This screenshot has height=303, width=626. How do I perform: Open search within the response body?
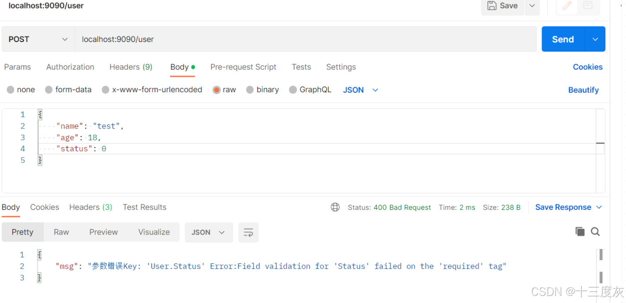(595, 231)
